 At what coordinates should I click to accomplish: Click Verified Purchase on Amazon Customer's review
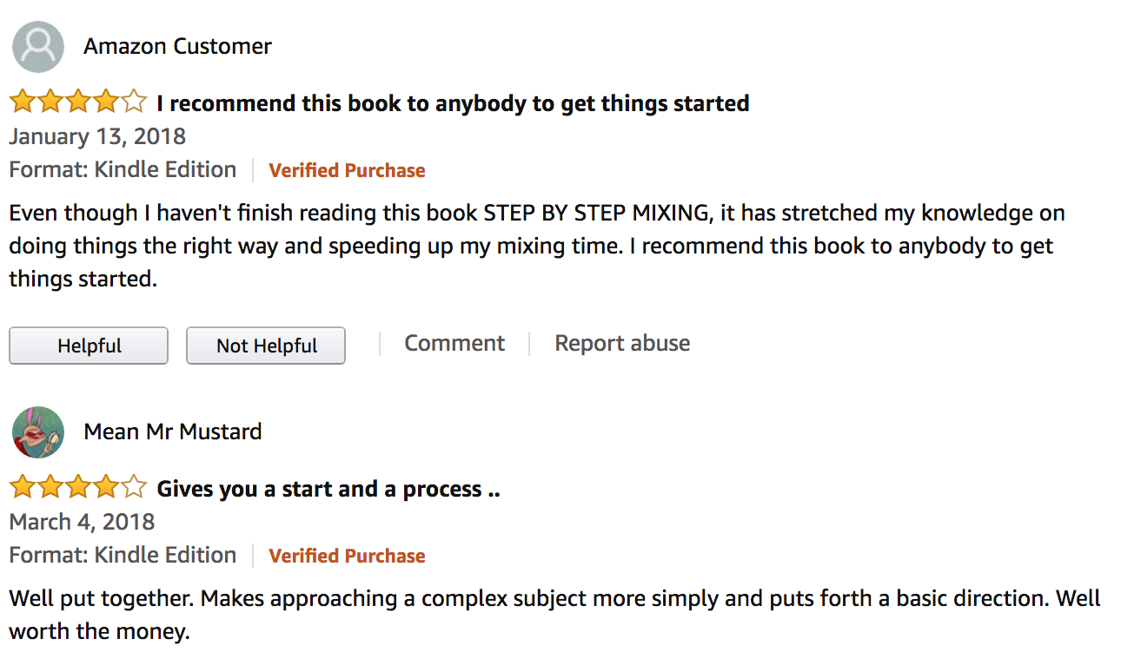347,170
